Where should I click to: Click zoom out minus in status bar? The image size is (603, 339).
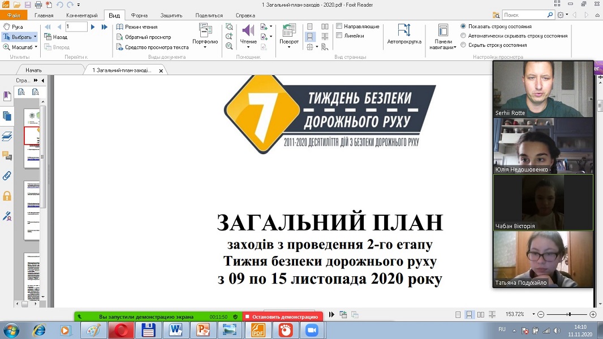point(541,315)
